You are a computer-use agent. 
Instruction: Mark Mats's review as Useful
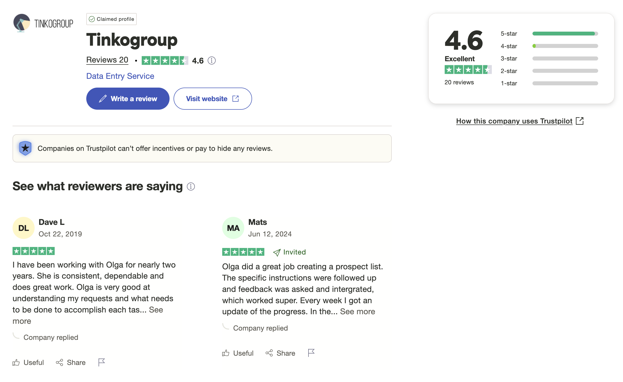click(x=238, y=353)
